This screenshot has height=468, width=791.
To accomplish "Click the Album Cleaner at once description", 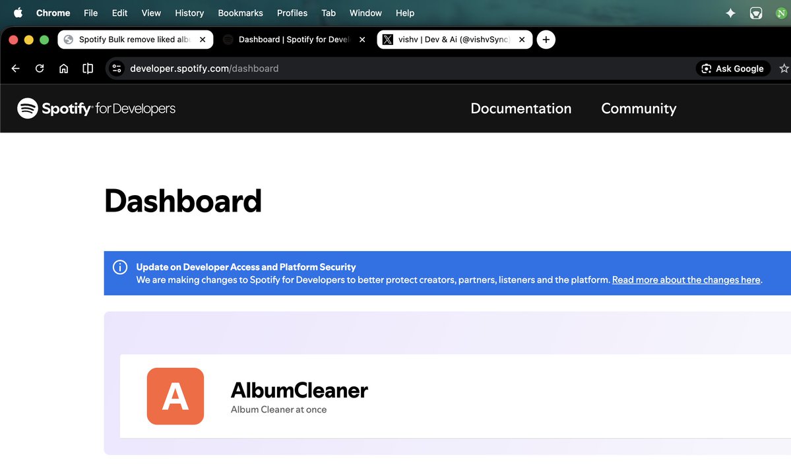I will pyautogui.click(x=278, y=409).
